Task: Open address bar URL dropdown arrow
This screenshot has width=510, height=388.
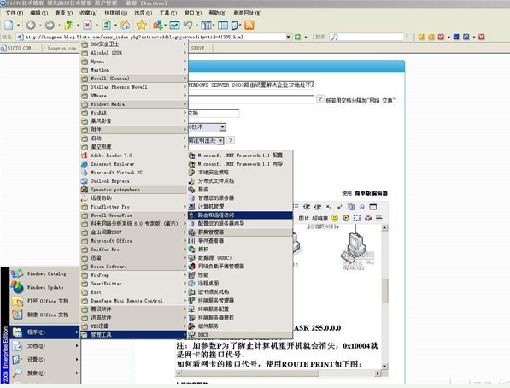Action: coord(288,37)
